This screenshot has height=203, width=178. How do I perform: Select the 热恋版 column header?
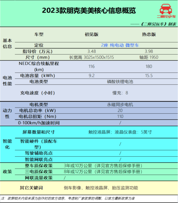(149, 34)
